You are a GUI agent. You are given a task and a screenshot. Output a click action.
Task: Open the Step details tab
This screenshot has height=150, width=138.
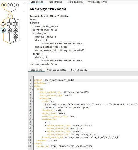tap(37, 2)
